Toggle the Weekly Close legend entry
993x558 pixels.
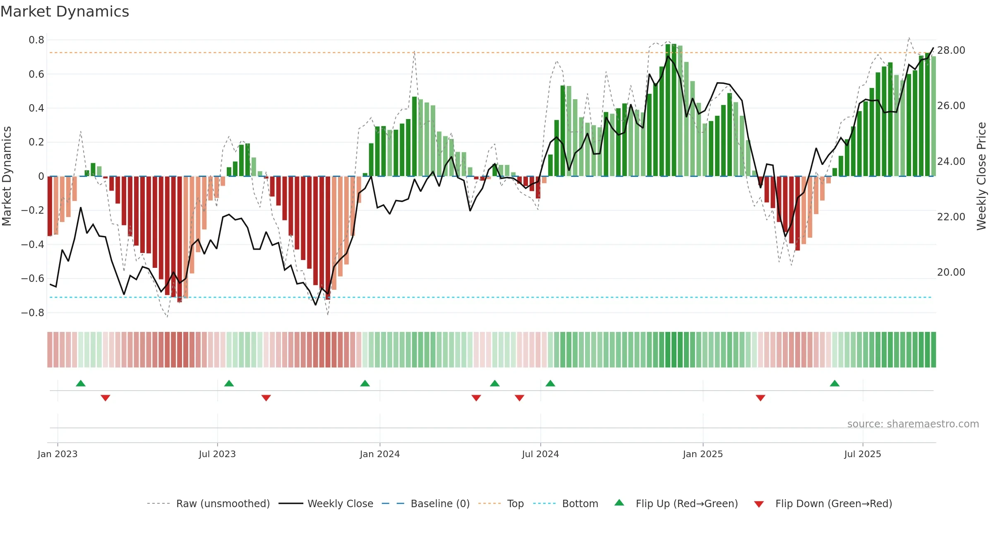326,503
